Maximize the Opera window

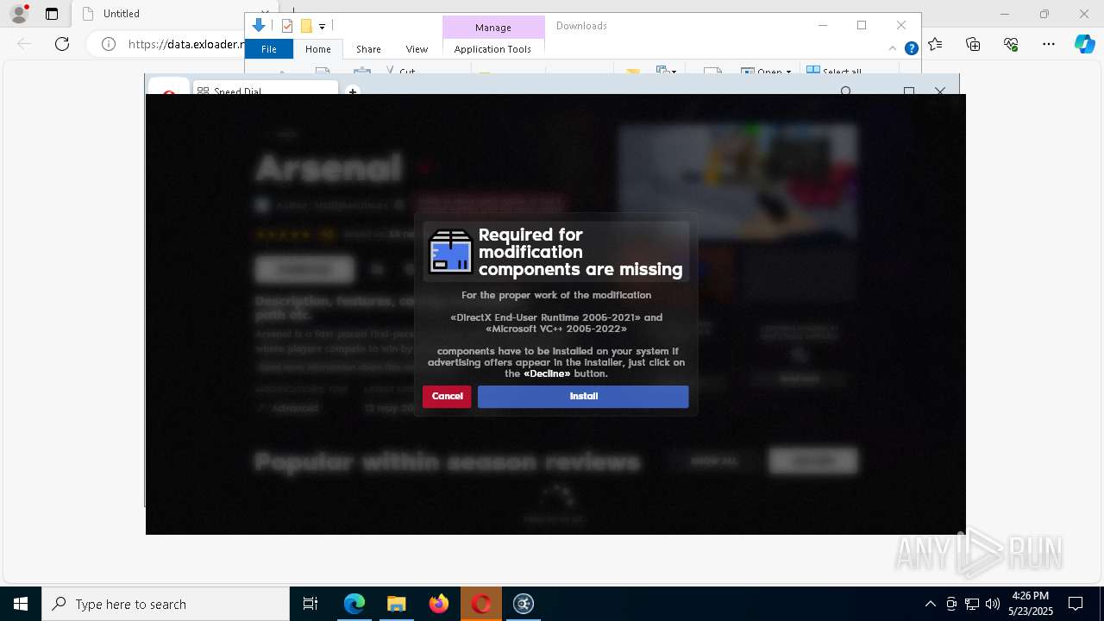click(909, 91)
